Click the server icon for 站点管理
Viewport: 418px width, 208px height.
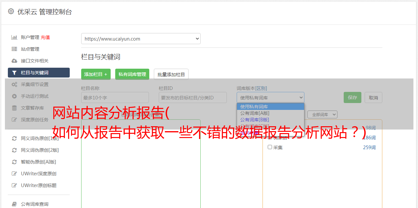[14, 49]
